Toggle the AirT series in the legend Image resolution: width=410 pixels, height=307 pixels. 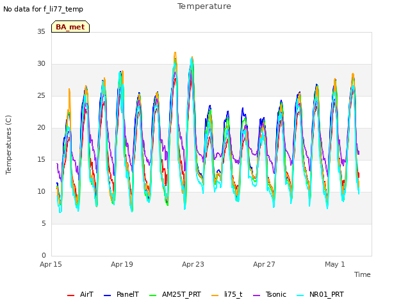[x=80, y=294]
